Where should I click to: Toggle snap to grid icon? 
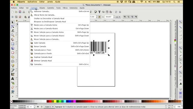click(180, 93)
